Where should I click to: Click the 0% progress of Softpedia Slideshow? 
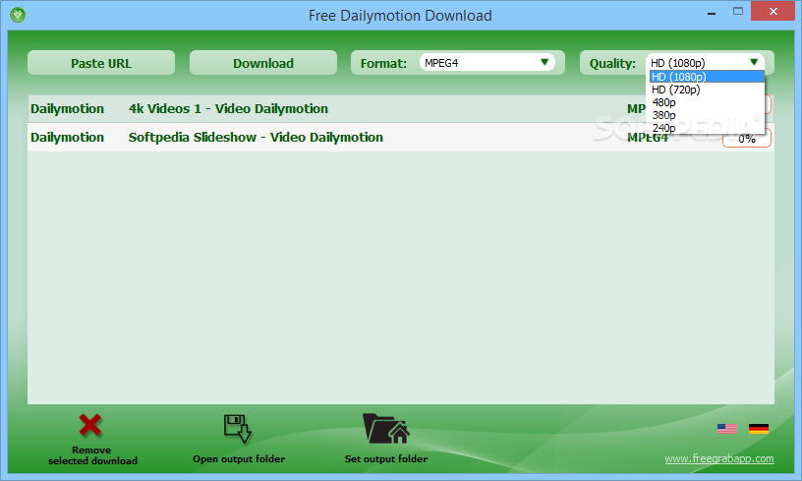pos(747,139)
